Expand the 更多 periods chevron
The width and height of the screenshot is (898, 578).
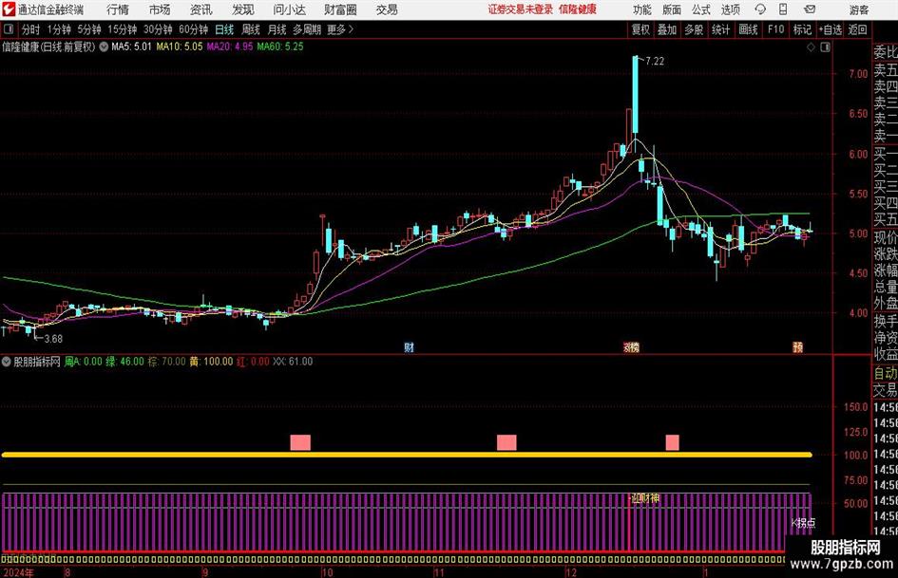(x=351, y=29)
